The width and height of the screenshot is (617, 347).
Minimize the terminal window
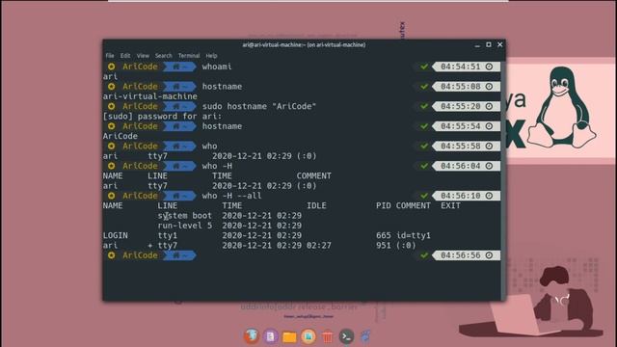click(477, 45)
